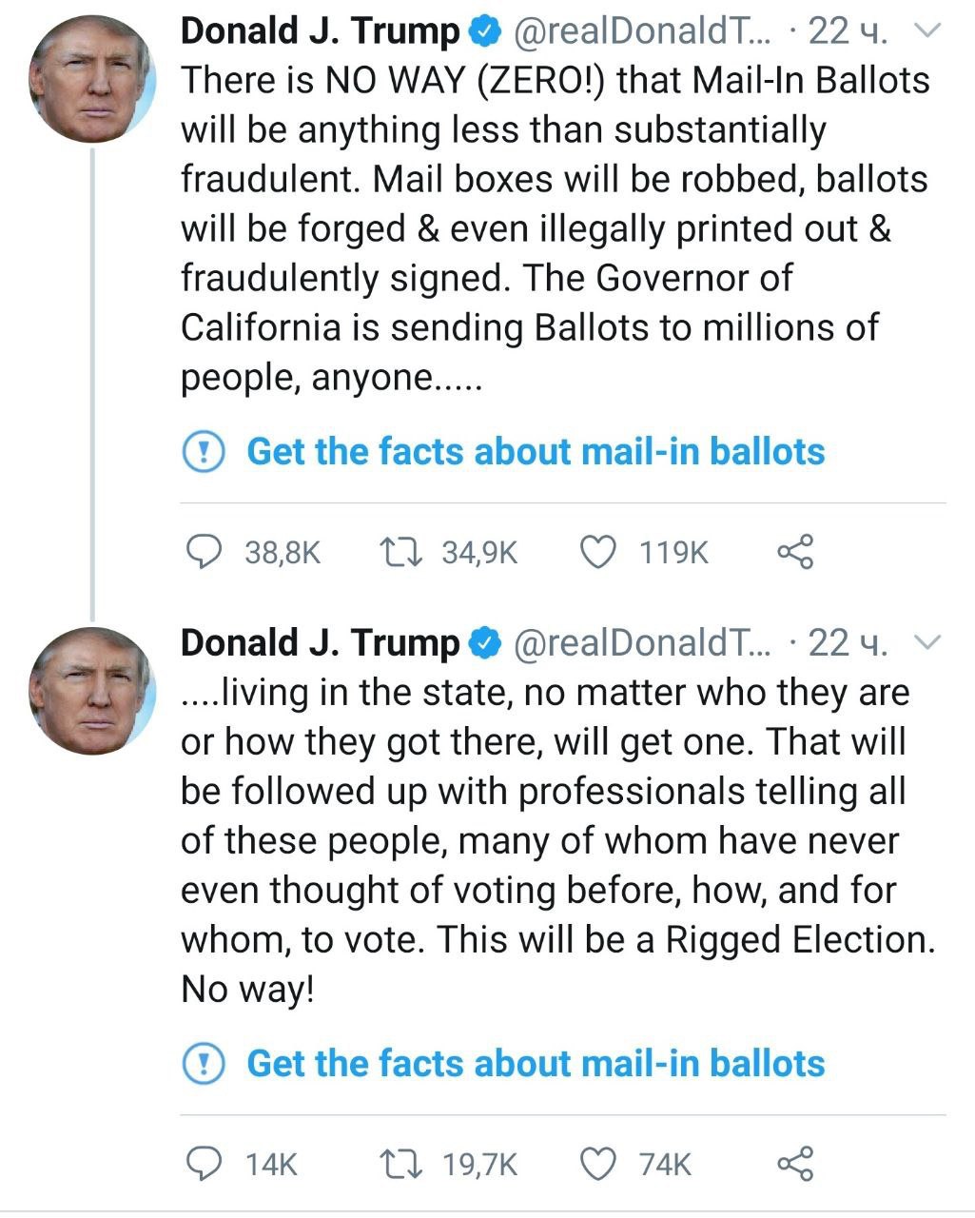Open first tweet's chevron dropdown menu

point(926,31)
